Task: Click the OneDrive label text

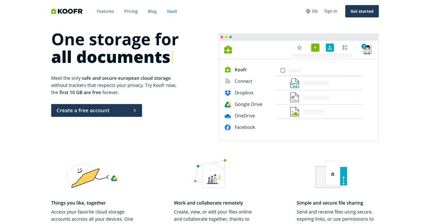Action: coord(245,116)
